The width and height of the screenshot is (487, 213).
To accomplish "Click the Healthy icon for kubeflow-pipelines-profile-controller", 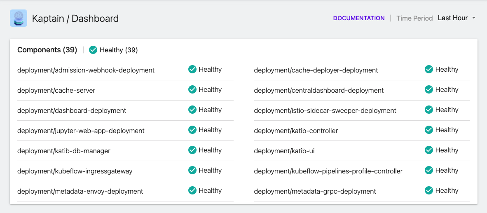I will point(429,170).
